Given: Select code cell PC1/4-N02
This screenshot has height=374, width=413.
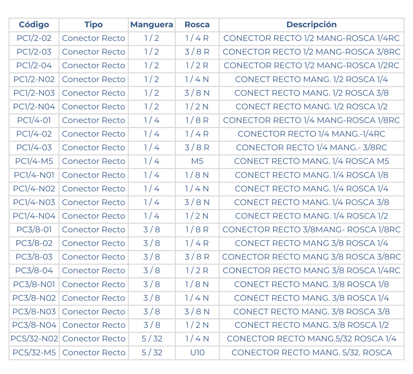Looking at the screenshot, I should 34,189.
